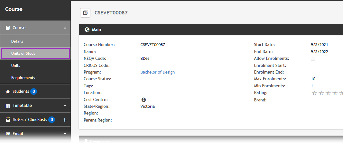
Task: Click the Course book icon in sidebar
Action: point(8,28)
